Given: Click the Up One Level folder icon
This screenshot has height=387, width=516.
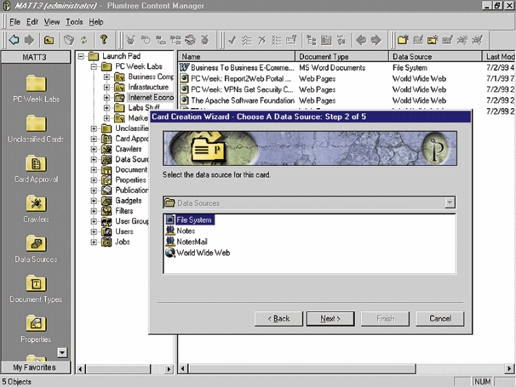Looking at the screenshot, I should click(x=49, y=40).
